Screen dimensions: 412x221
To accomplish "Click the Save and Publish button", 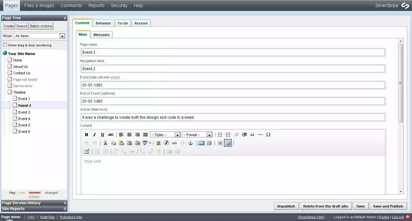I will (x=388, y=206).
